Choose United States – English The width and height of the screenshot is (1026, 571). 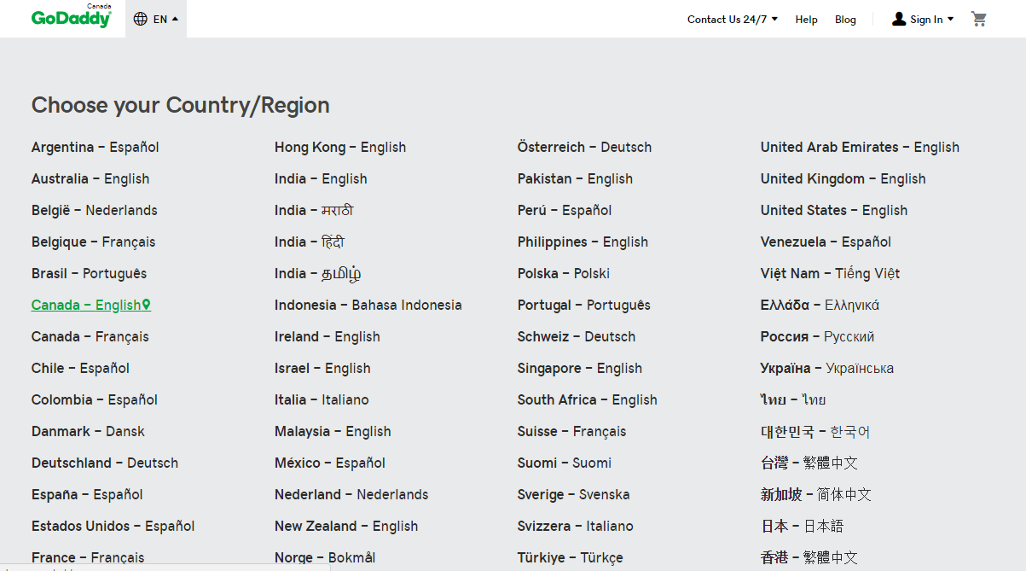coord(834,210)
